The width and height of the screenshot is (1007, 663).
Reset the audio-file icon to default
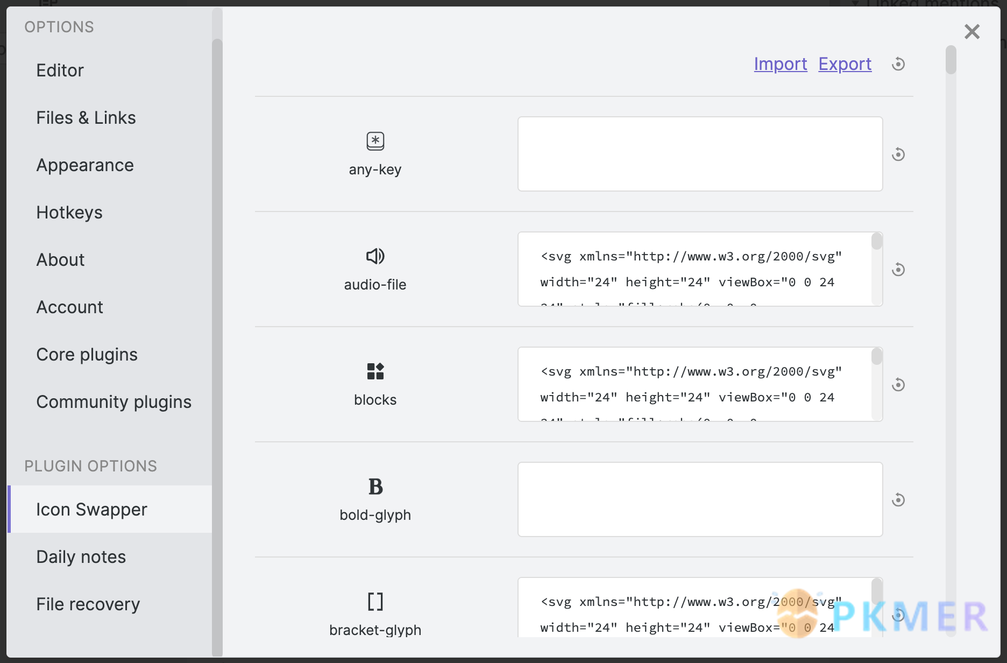pyautogui.click(x=898, y=270)
